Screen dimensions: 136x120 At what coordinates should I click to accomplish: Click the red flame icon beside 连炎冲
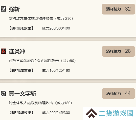[x=3, y=51]
